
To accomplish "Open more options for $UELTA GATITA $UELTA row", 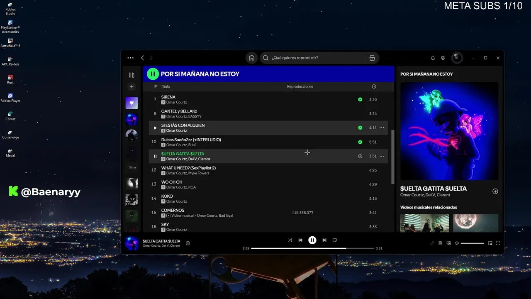I will pyautogui.click(x=382, y=156).
